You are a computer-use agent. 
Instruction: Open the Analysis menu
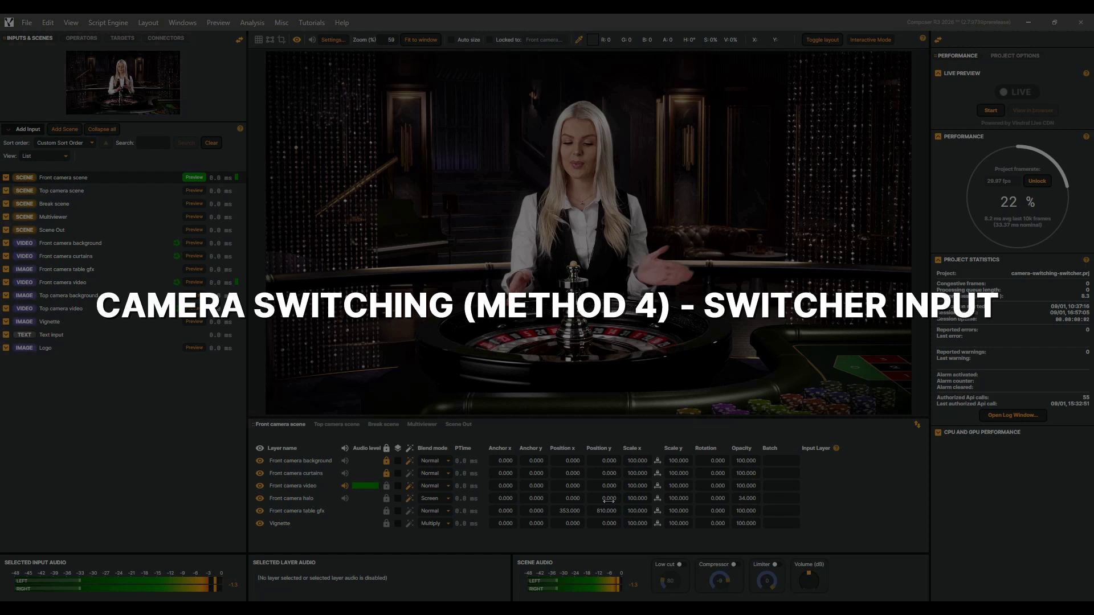click(252, 23)
